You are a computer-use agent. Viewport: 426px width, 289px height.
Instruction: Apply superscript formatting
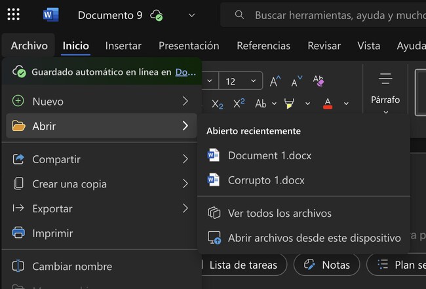[x=239, y=104]
